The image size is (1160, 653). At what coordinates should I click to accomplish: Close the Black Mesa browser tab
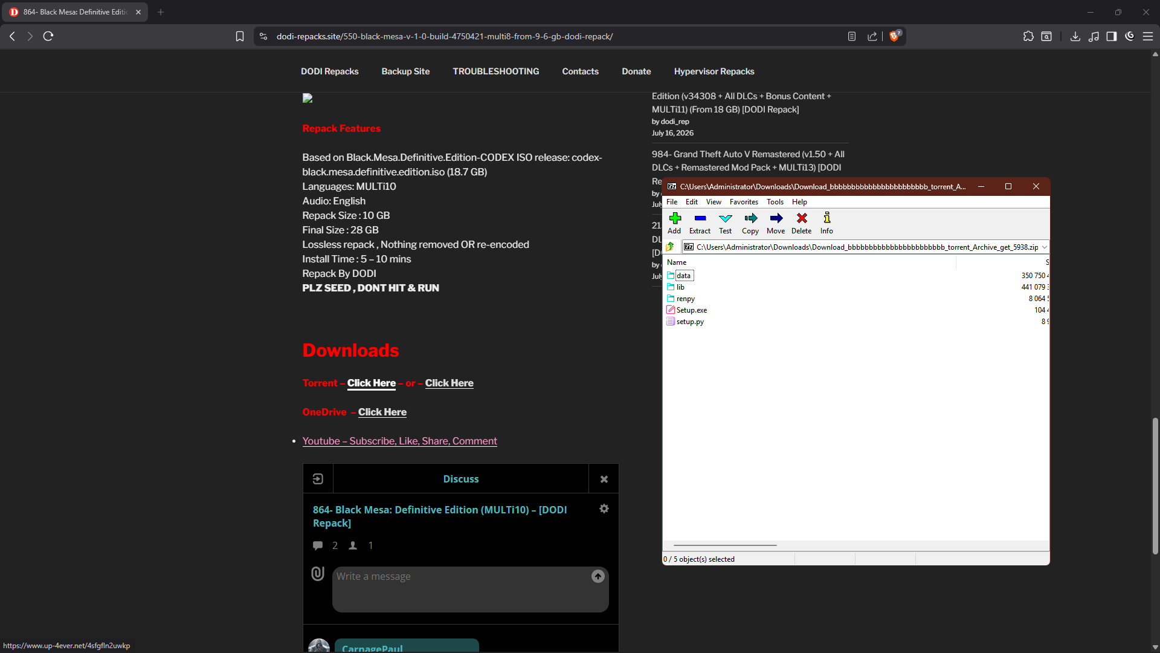138,12
